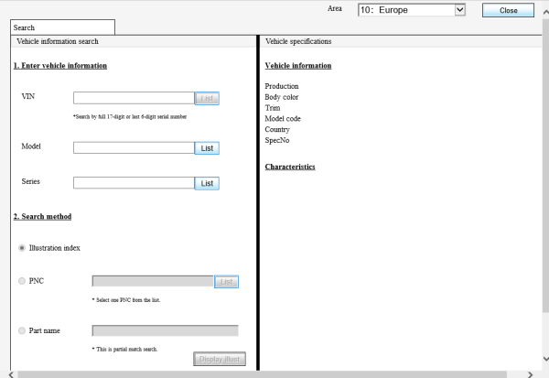Open the Model List button
The image size is (549, 378).
[207, 148]
